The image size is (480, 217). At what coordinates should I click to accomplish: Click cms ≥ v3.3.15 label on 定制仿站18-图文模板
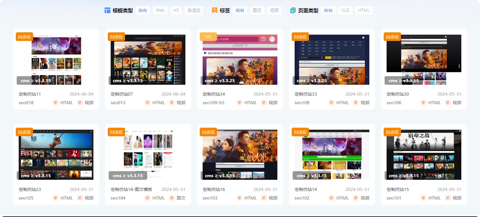tap(128, 175)
